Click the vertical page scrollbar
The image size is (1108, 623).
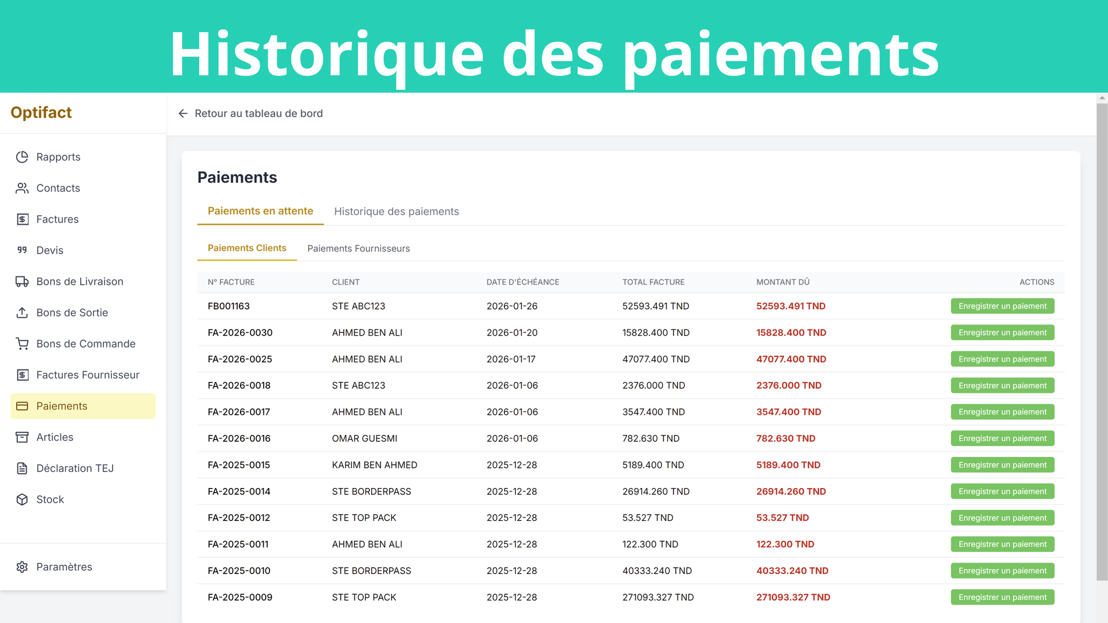tap(1102, 340)
